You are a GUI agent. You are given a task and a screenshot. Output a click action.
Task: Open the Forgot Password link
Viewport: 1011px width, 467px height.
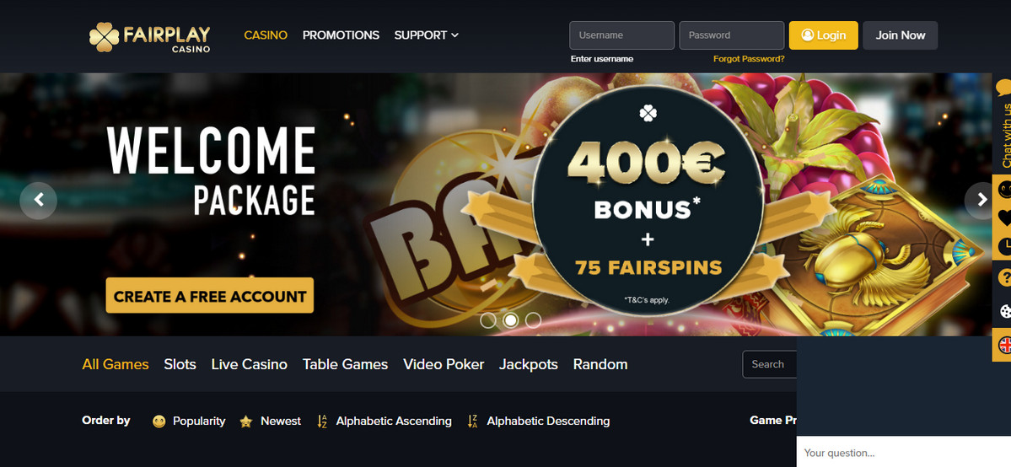[749, 59]
